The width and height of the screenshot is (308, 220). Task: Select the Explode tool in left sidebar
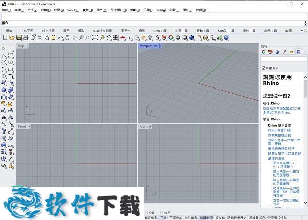11,104
